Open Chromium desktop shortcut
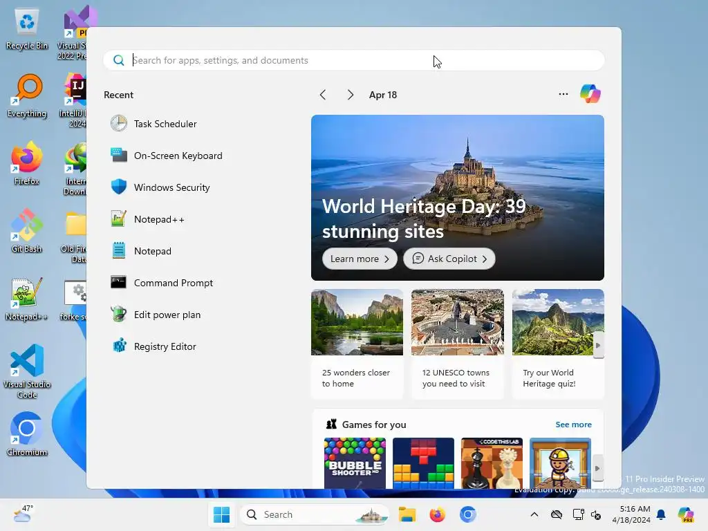 (27, 434)
